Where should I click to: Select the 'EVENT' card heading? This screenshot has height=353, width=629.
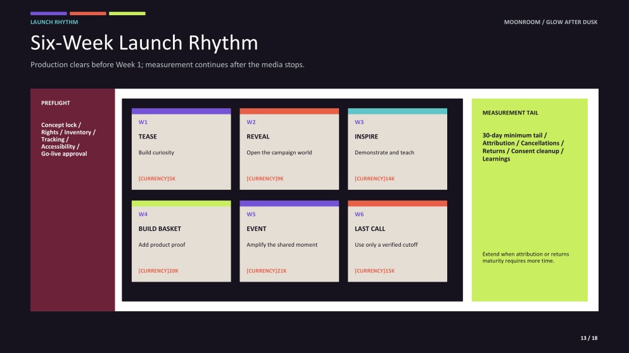(257, 228)
